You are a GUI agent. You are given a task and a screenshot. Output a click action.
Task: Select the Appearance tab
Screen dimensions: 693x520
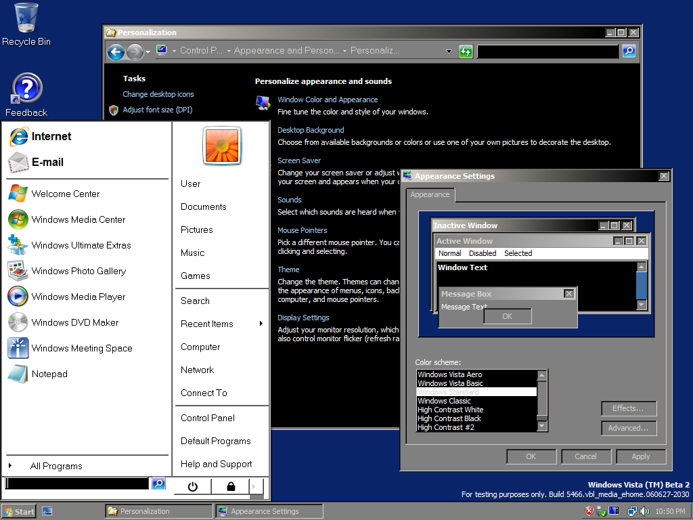430,195
